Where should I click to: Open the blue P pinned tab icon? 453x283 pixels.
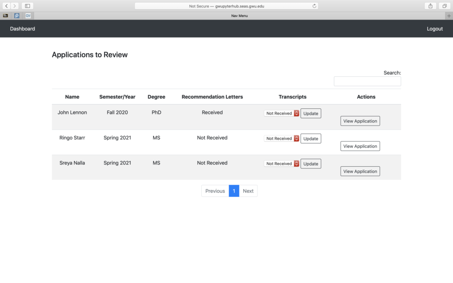tap(17, 15)
